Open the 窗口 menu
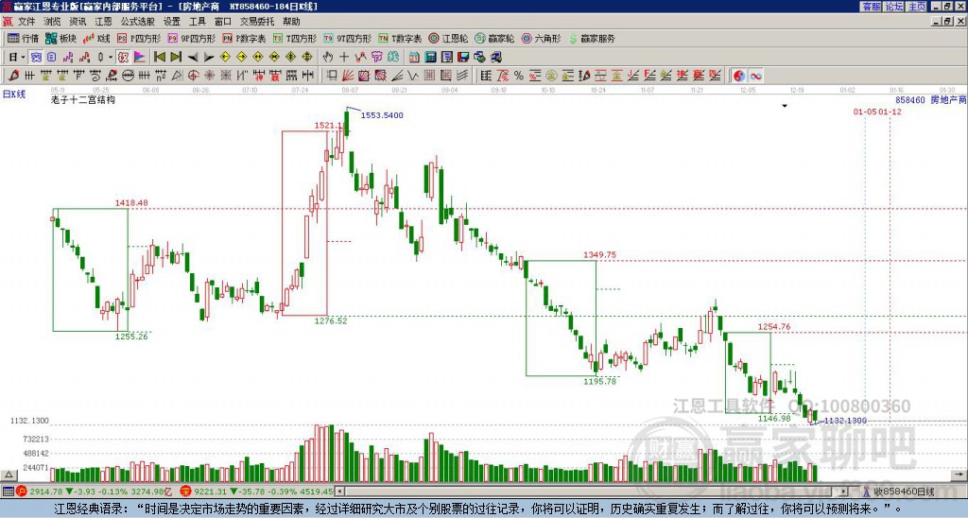 pyautogui.click(x=223, y=22)
